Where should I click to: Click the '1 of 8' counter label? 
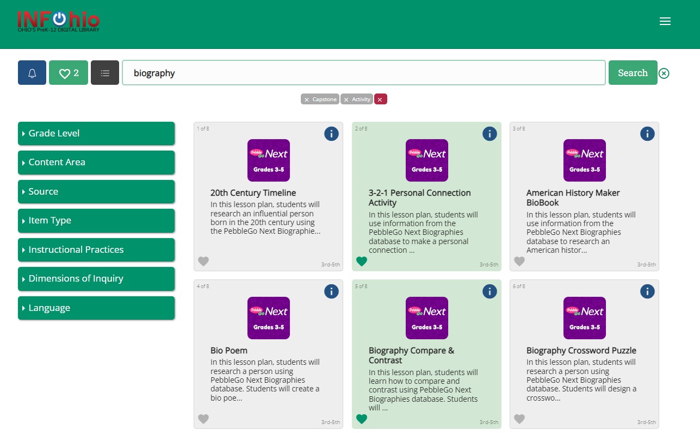click(203, 129)
